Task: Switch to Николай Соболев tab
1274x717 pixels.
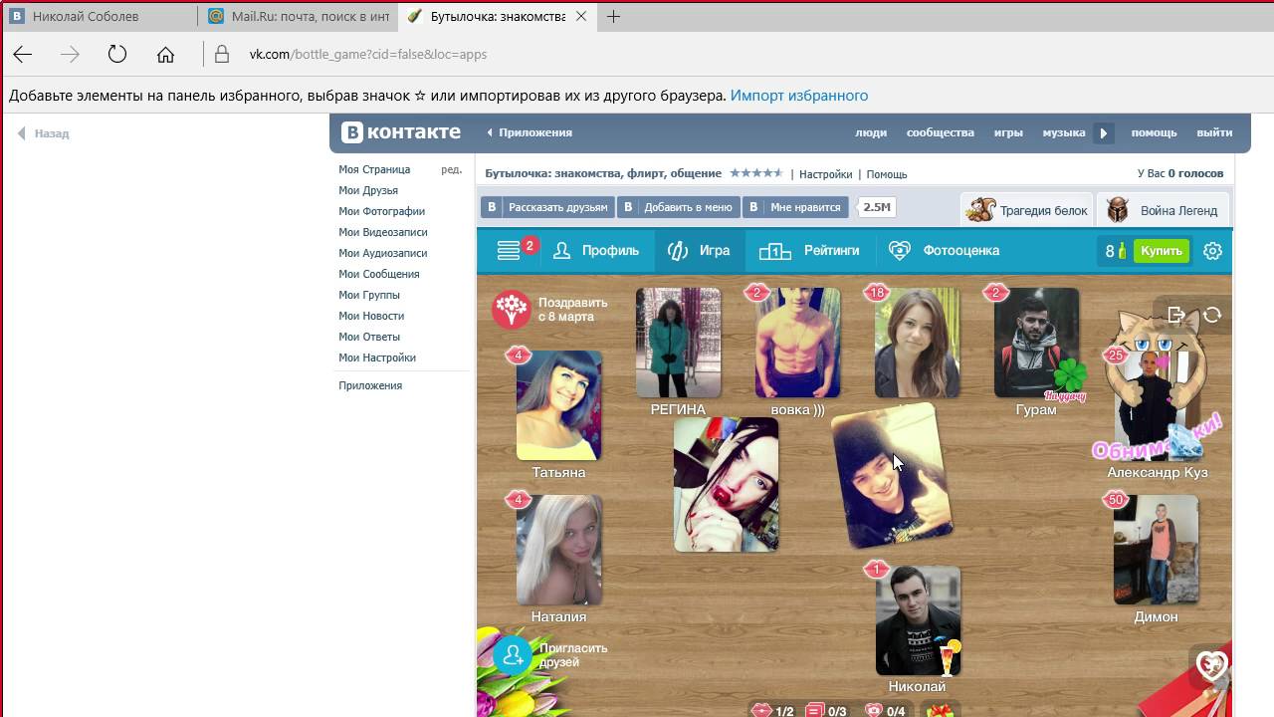Action: (100, 17)
